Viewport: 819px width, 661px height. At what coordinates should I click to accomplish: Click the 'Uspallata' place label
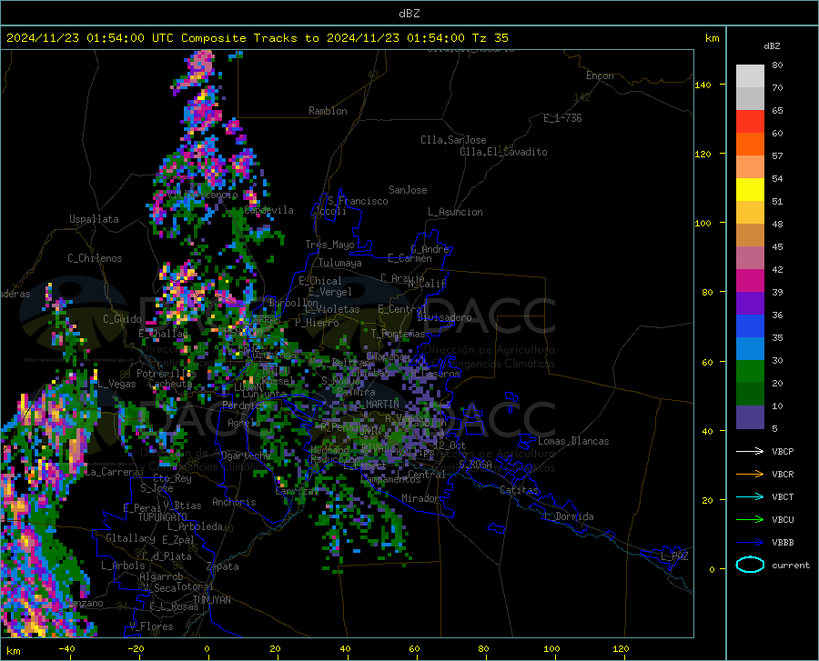click(94, 220)
